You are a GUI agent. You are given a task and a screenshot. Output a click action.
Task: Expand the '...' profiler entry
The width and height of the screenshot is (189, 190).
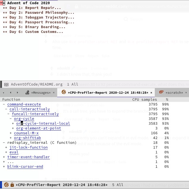[x=4, y=162]
